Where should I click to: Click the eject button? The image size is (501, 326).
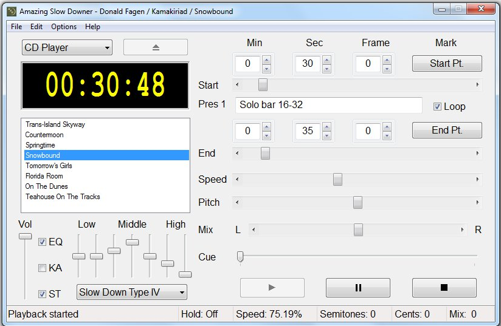click(x=156, y=47)
